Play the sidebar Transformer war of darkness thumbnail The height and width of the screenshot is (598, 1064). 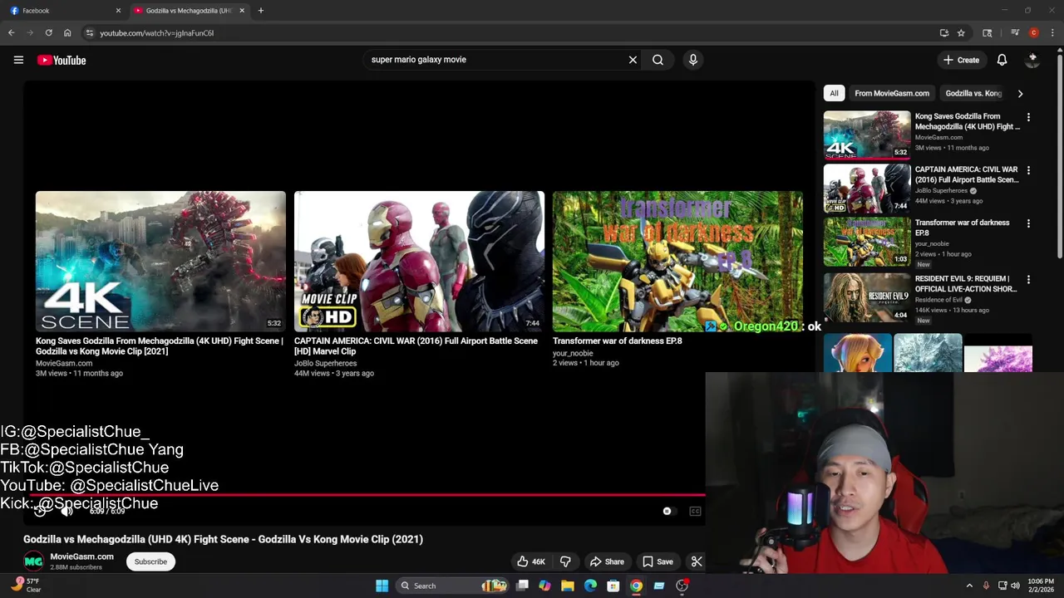[867, 241]
